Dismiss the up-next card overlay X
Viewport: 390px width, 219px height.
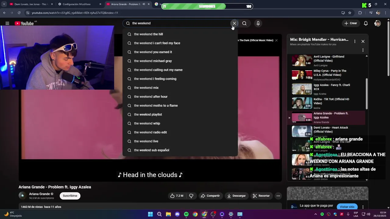pos(276,40)
